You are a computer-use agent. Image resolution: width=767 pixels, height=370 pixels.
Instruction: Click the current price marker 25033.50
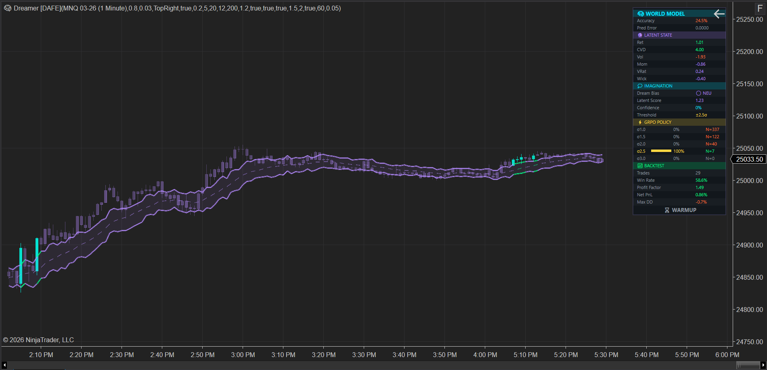pos(749,159)
